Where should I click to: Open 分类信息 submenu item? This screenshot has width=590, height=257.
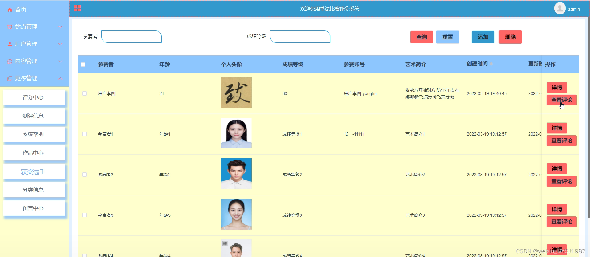(34, 190)
